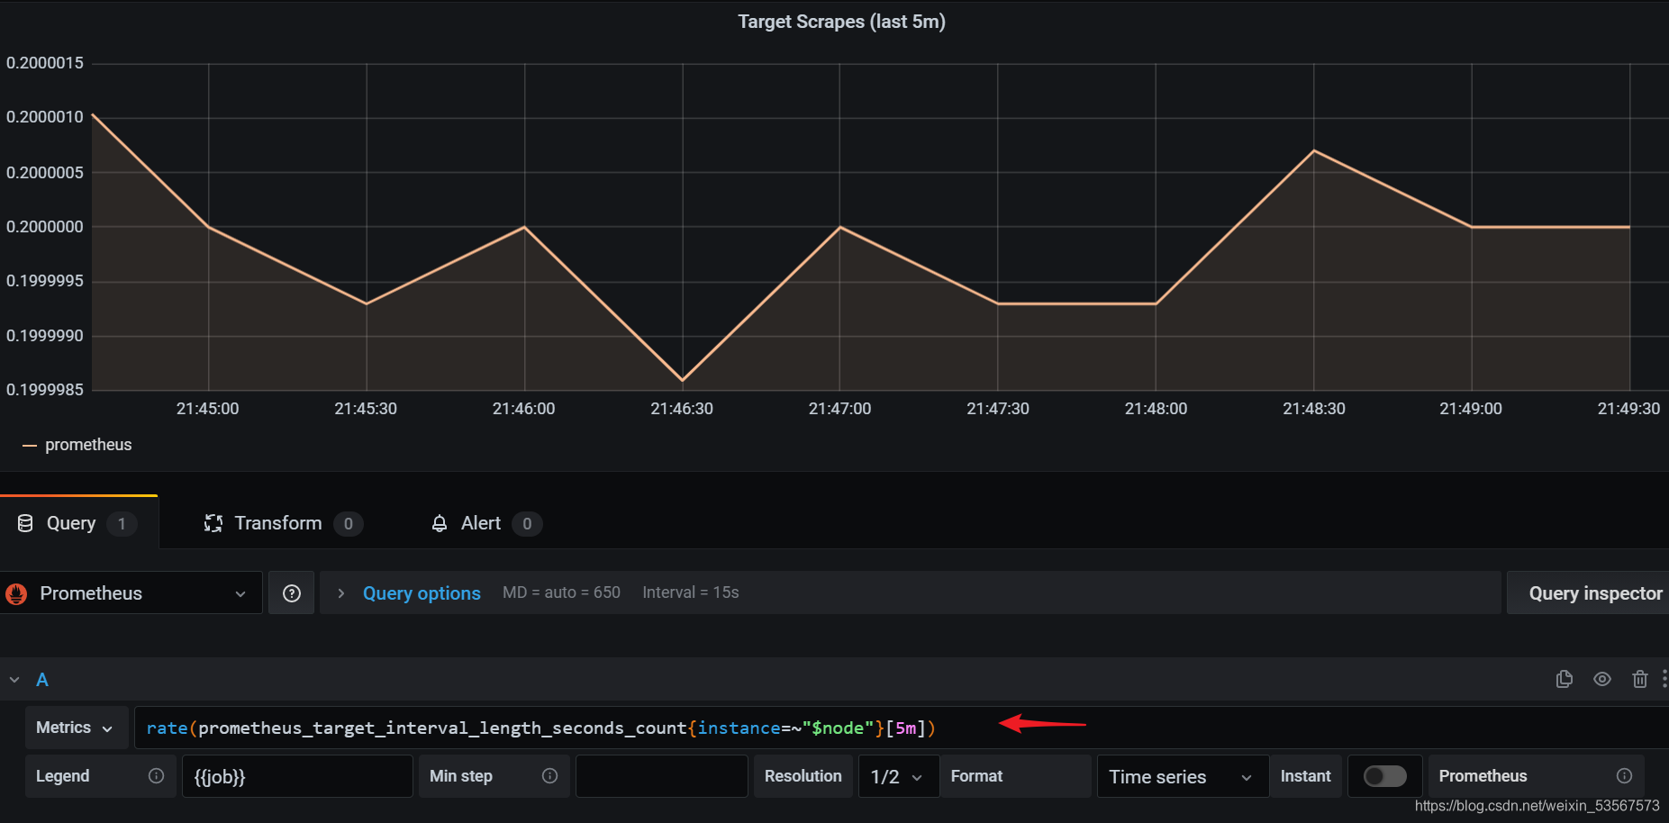
Task: Click panel title Target Scrapes (last 5m)
Action: (841, 22)
